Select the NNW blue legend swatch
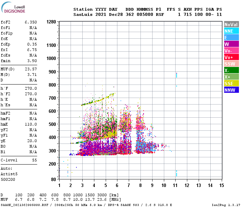The image size is (241, 207). coord(231,90)
